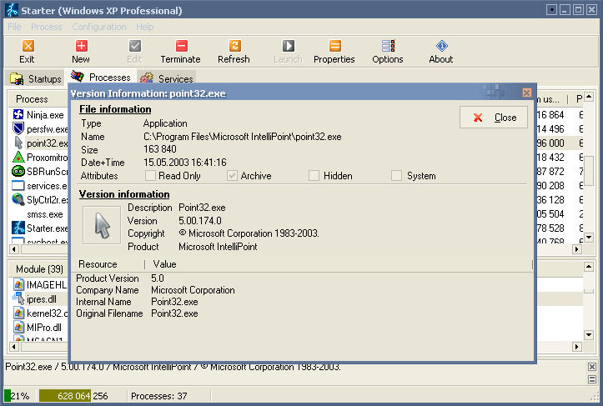Switch to the Services tab
Screen dimensions: 603x406
tap(167, 78)
